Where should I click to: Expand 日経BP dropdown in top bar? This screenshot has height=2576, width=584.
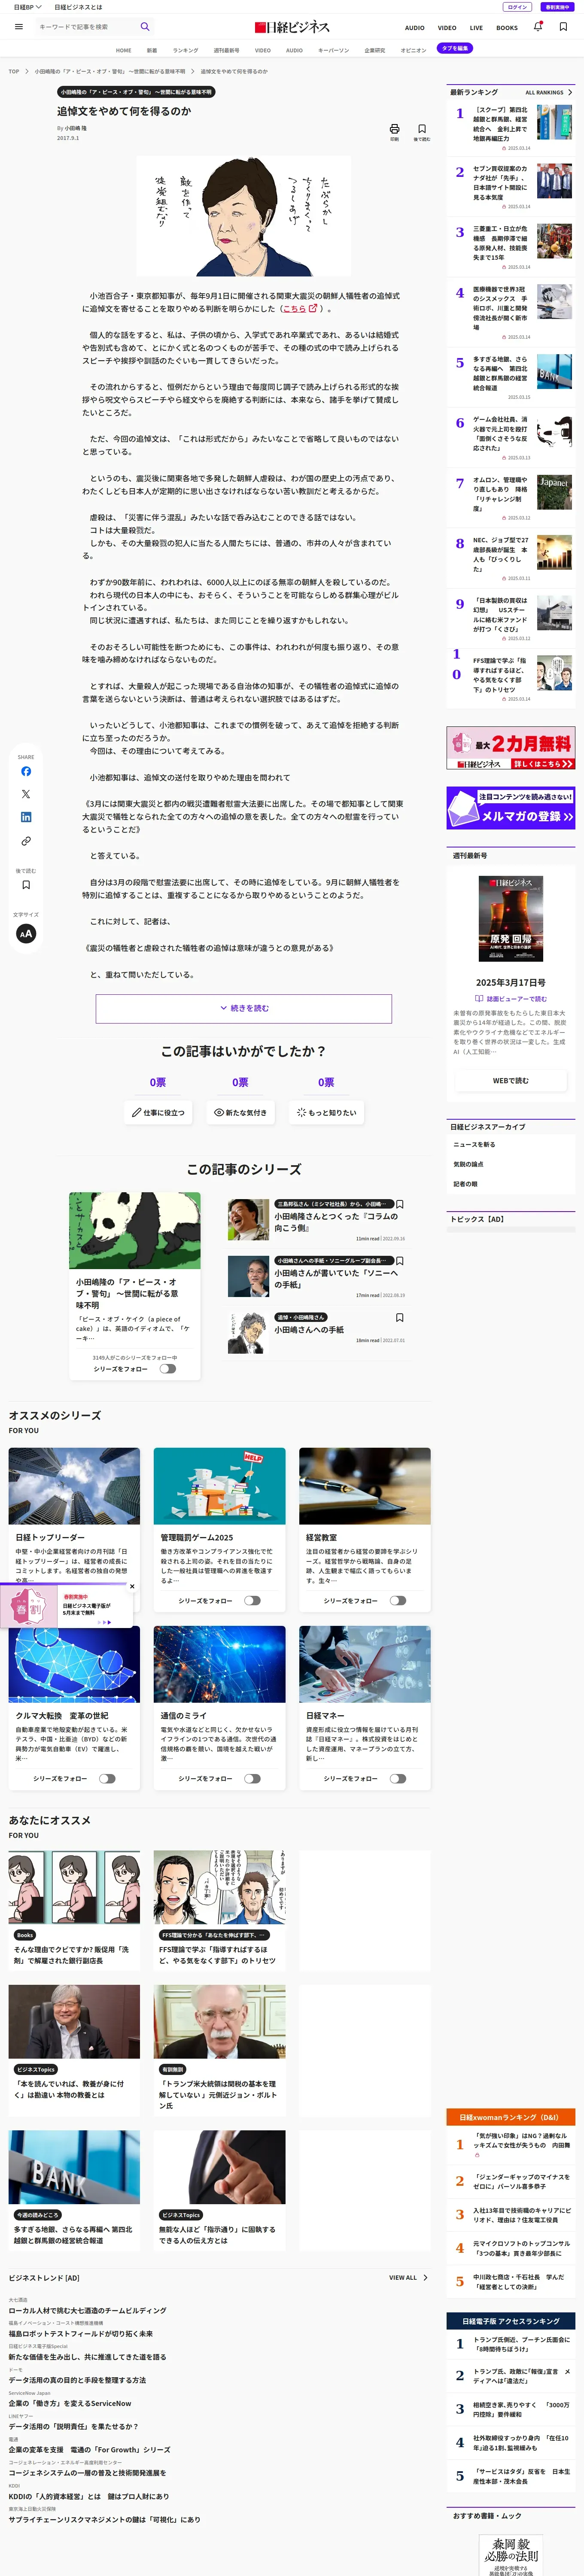coord(27,7)
